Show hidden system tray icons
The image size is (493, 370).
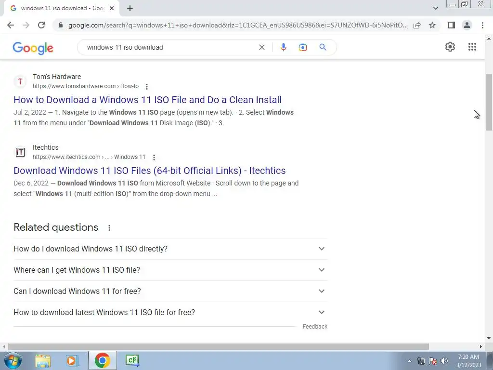pyautogui.click(x=409, y=361)
